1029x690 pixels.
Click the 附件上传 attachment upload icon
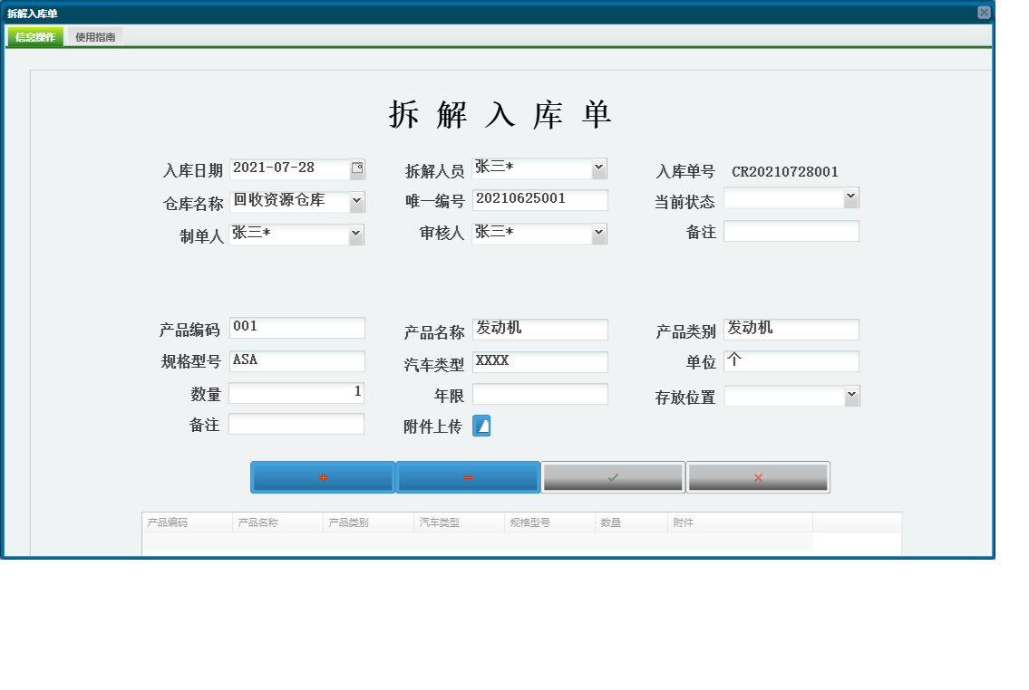tap(481, 426)
